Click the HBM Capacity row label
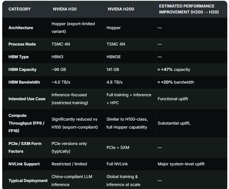Image resolution: width=229 pixels, height=189 pixels. coord(22,70)
